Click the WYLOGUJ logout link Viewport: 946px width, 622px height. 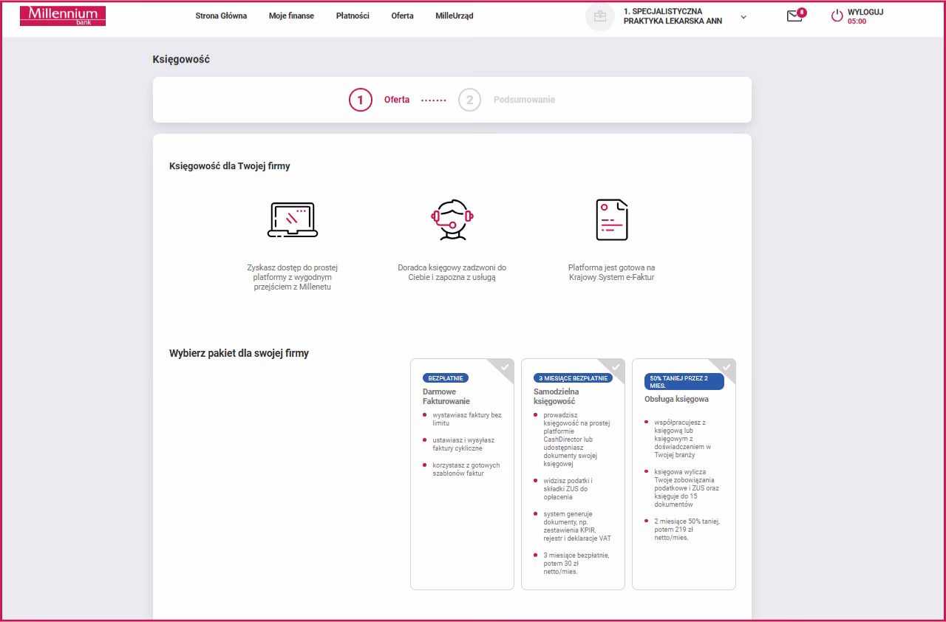865,12
